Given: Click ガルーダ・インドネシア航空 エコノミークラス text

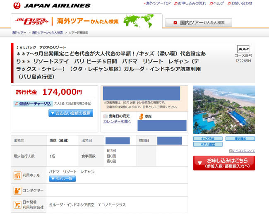Looking at the screenshot, I should (x=87, y=205).
